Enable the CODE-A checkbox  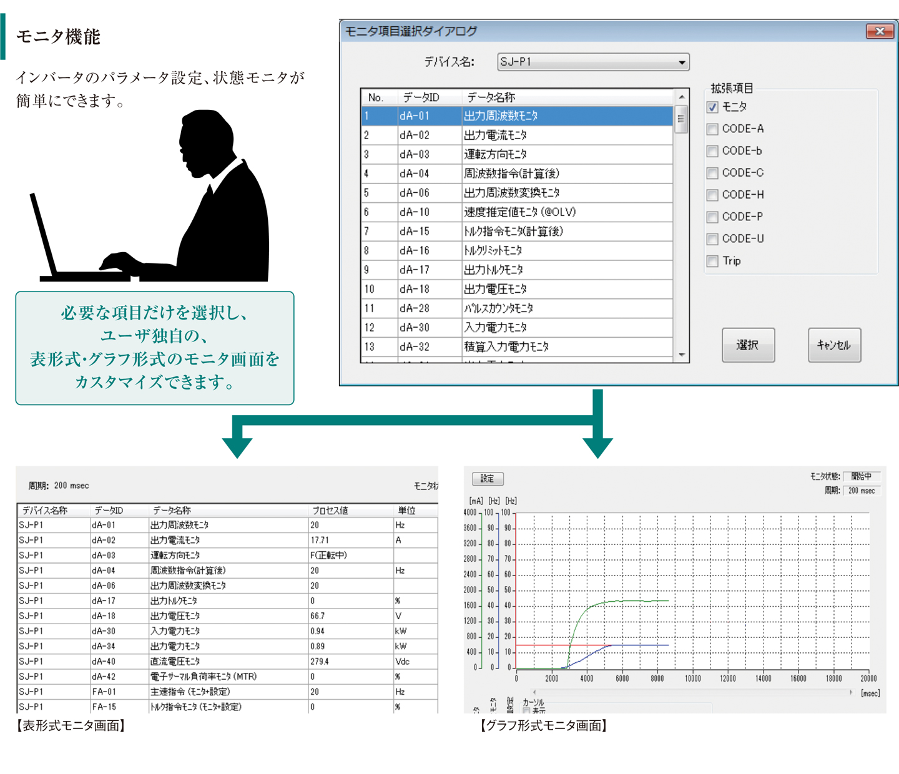pos(712,129)
